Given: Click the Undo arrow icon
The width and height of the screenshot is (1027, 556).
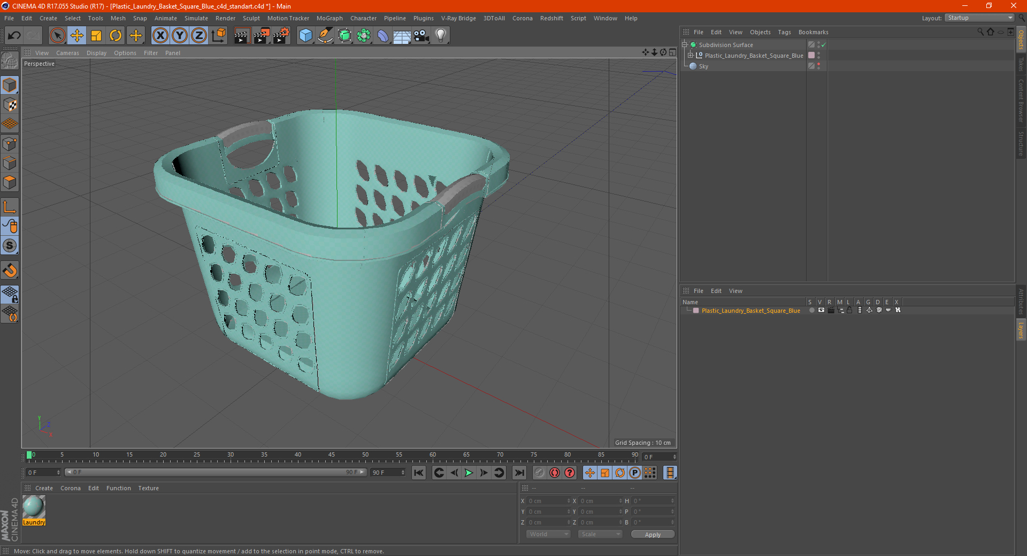Looking at the screenshot, I should coord(14,36).
